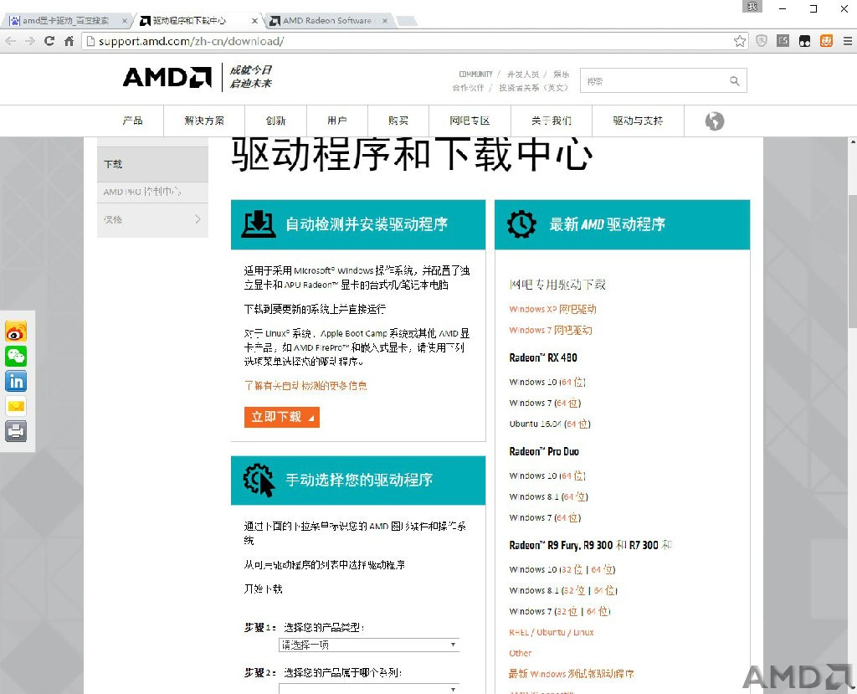
Task: Open the COMMUNITY header link
Action: click(475, 74)
